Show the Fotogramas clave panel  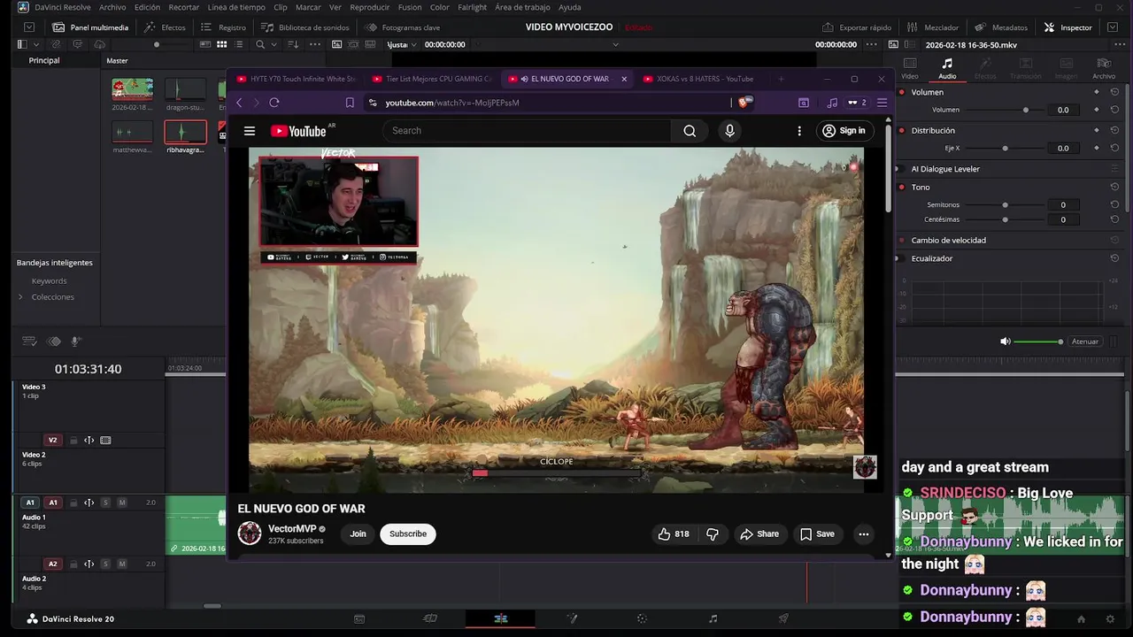[402, 27]
